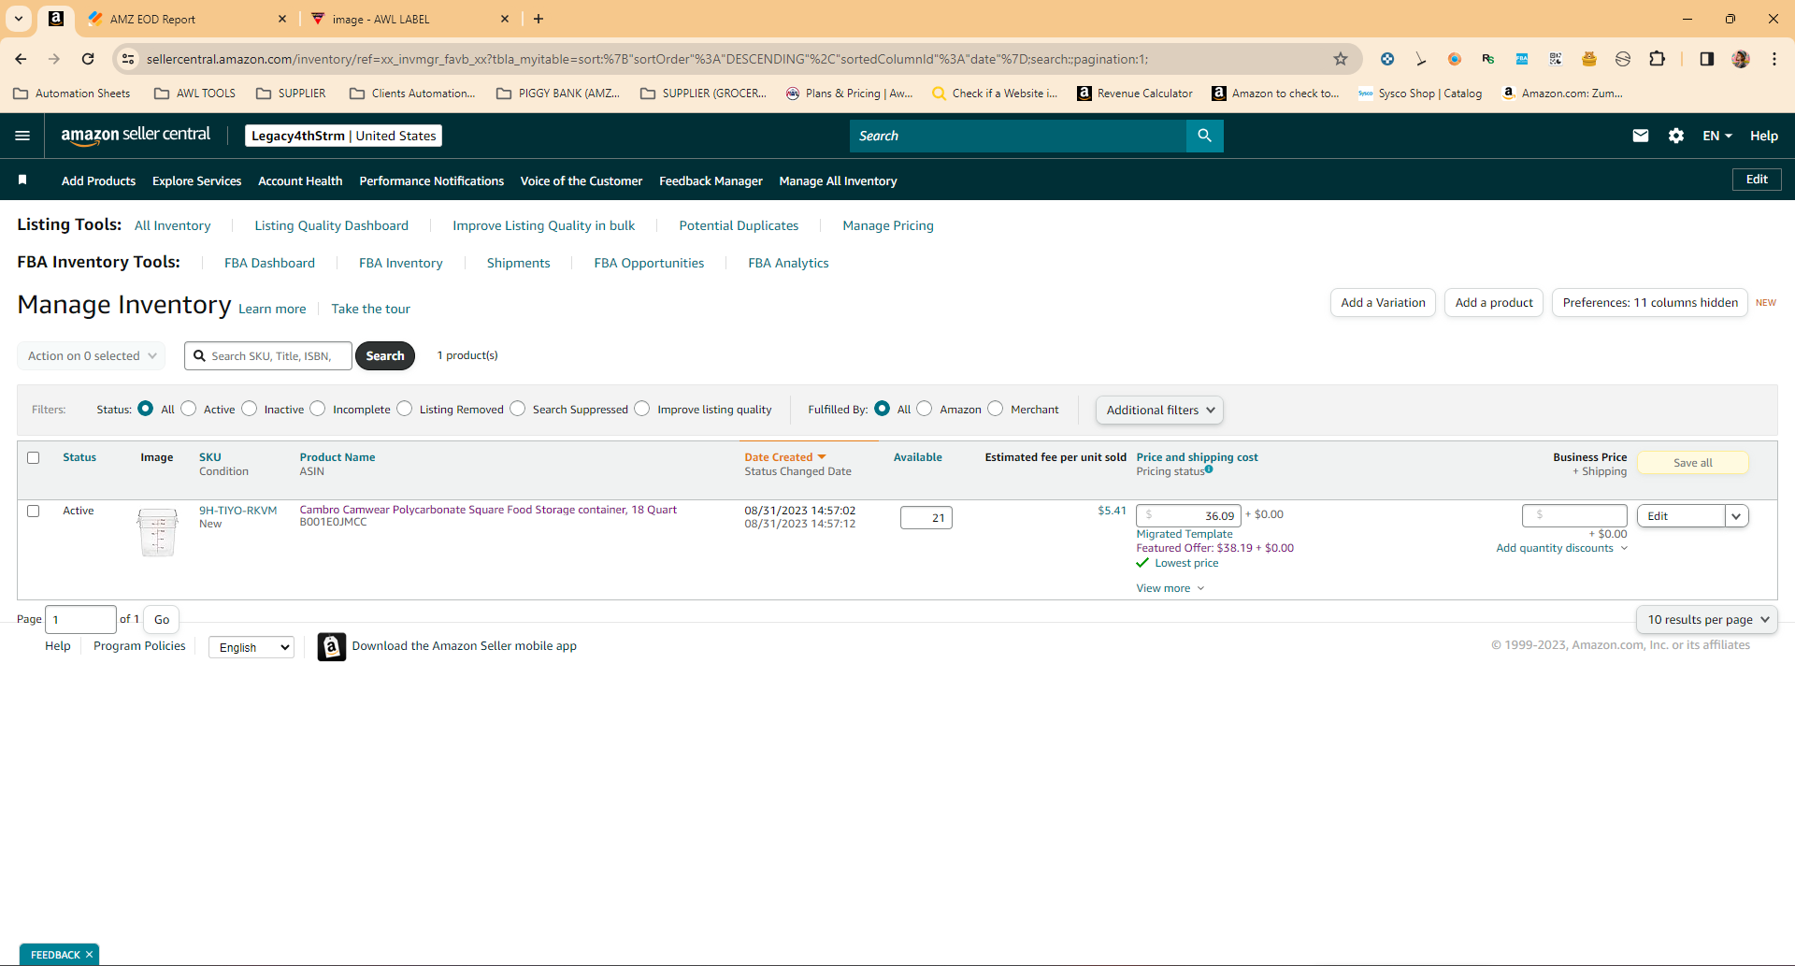Open Feedback Manager menu item
Screen dimensions: 1795x966
pyautogui.click(x=711, y=180)
